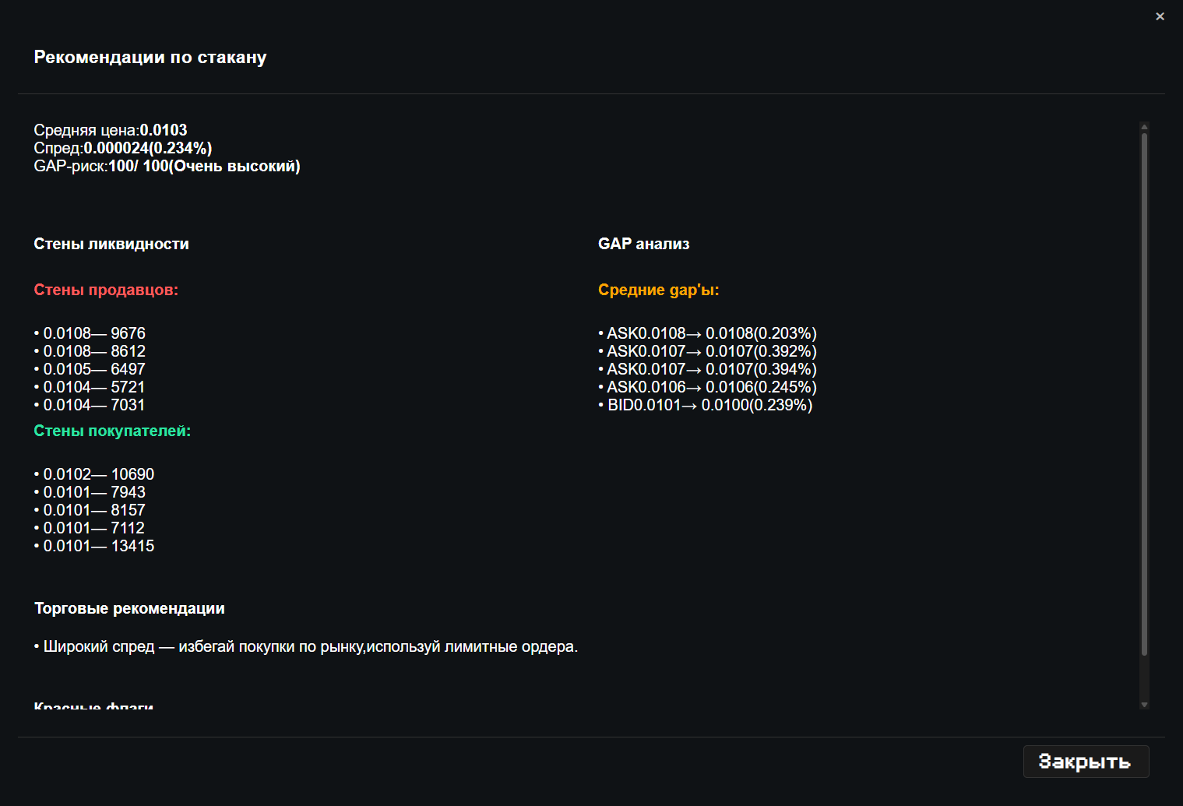Select seller wall 0.0104— 5721

[90, 387]
